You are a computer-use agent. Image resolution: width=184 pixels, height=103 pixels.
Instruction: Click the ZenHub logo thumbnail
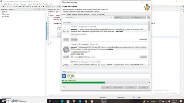click(66, 31)
